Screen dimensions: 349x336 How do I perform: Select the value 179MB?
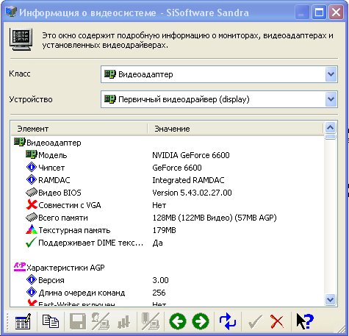click(164, 230)
